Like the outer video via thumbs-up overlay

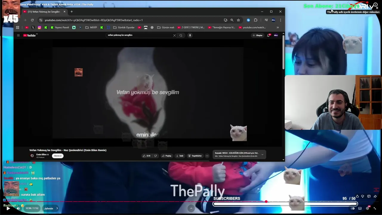(x=357, y=196)
